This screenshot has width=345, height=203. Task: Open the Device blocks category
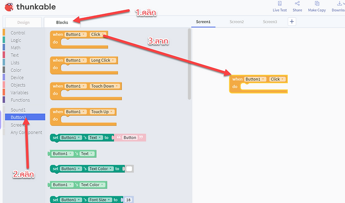tap(17, 78)
